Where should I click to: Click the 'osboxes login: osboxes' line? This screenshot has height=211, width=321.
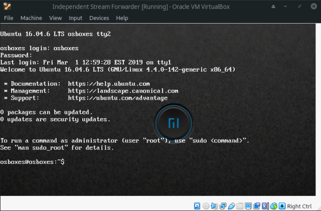coord(39,48)
